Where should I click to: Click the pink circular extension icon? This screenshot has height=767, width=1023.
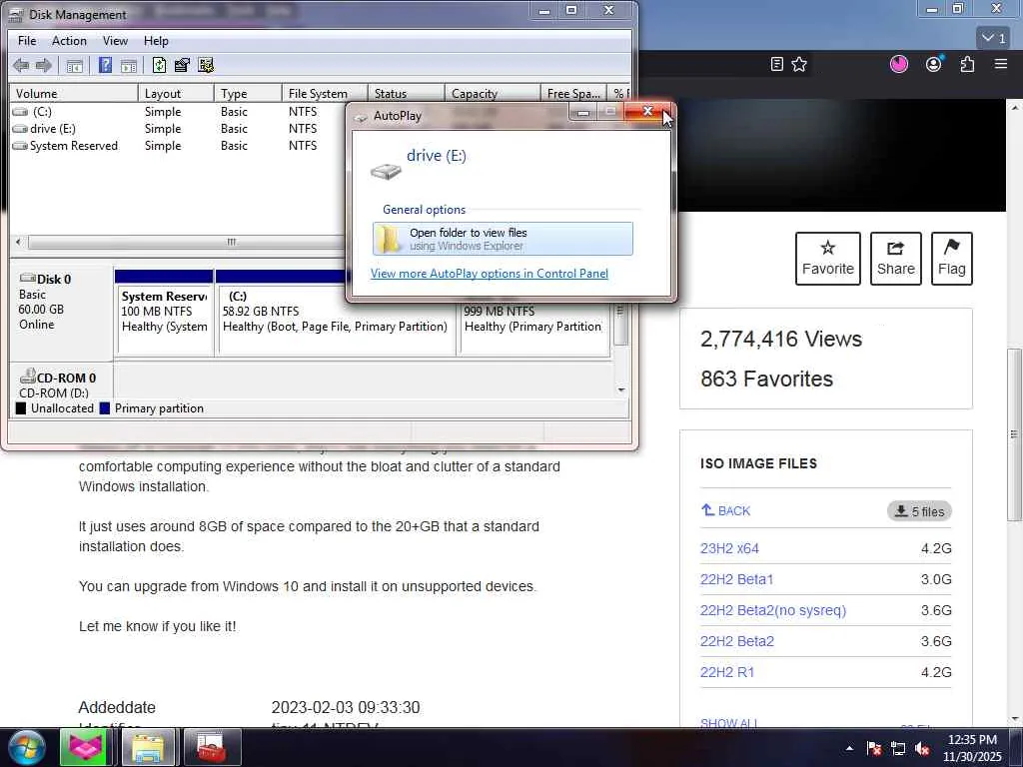pyautogui.click(x=899, y=64)
